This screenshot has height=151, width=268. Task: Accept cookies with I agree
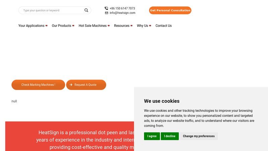(152, 136)
